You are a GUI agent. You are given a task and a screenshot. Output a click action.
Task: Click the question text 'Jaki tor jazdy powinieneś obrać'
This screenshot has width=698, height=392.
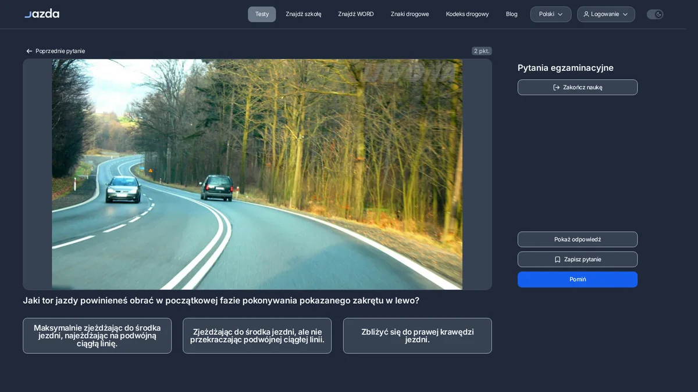221,301
